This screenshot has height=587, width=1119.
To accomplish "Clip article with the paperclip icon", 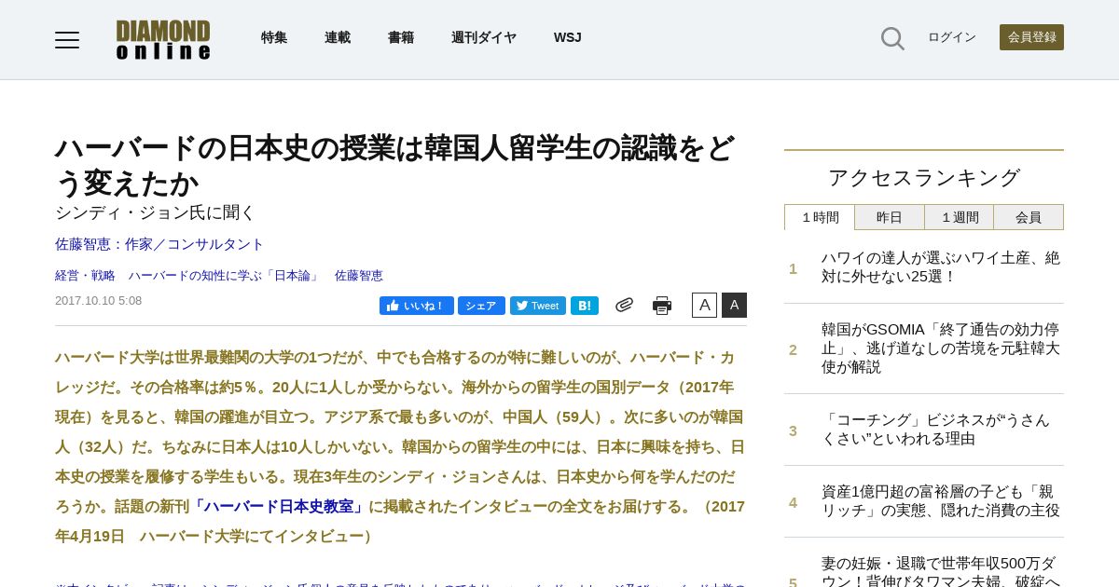I will (624, 305).
